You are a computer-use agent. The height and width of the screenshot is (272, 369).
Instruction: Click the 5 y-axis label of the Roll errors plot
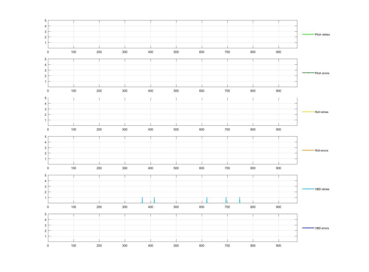tap(46, 136)
